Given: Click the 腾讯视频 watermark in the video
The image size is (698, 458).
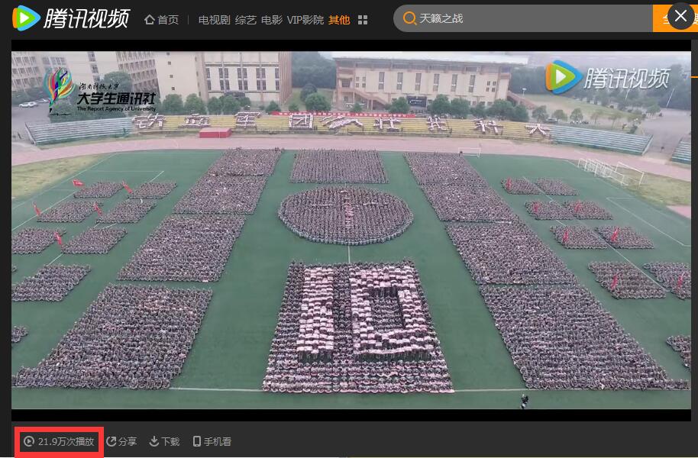Looking at the screenshot, I should click(x=607, y=76).
